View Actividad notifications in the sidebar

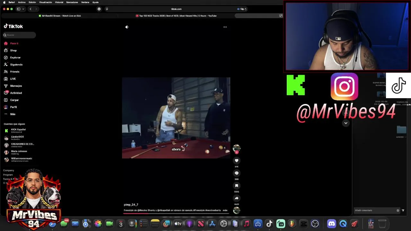(16, 93)
